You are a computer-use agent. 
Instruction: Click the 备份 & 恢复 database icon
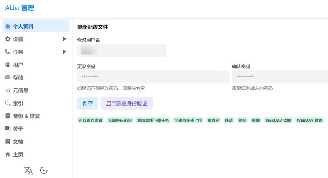pyautogui.click(x=8, y=116)
